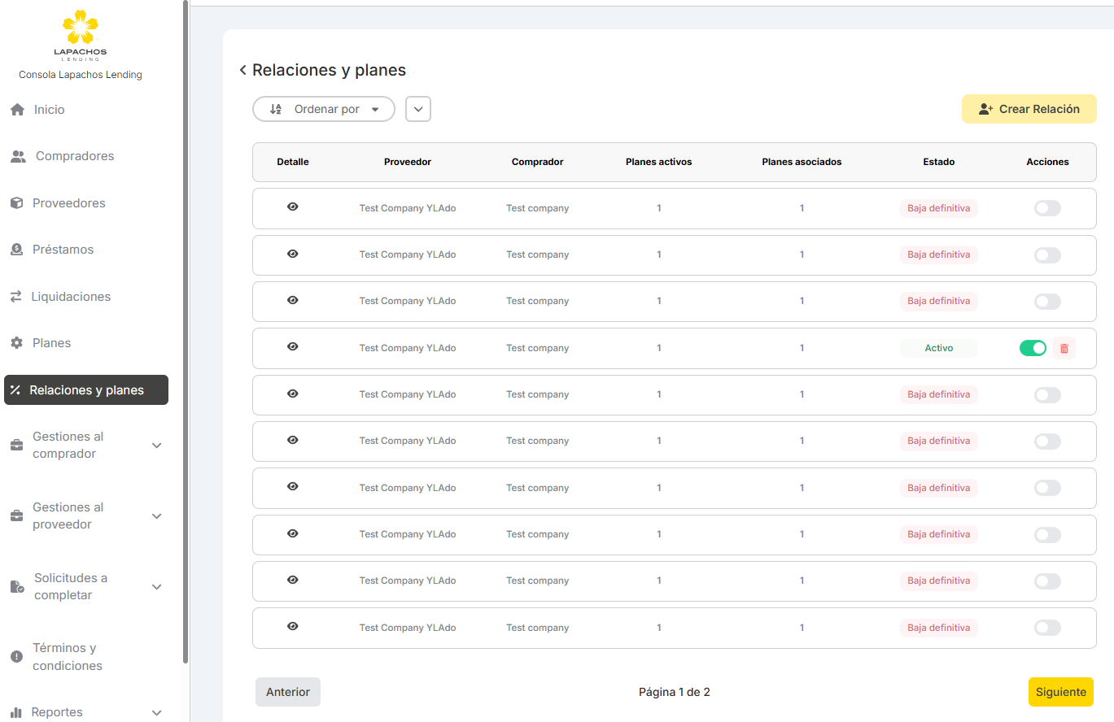Click the Crear Relación button
The image size is (1114, 722).
1029,109
